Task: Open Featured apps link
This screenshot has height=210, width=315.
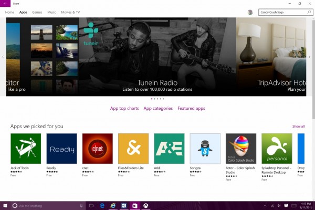Action: coord(191,108)
